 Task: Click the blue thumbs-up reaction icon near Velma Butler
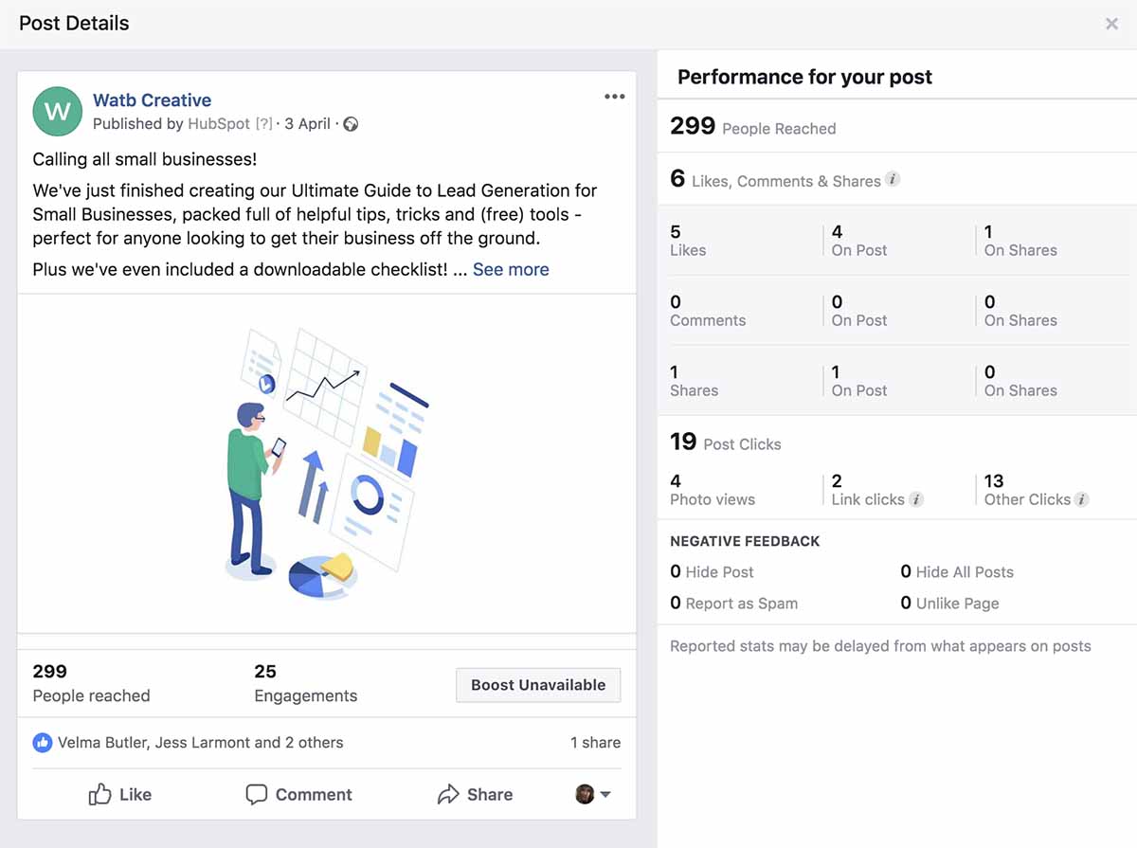(42, 742)
